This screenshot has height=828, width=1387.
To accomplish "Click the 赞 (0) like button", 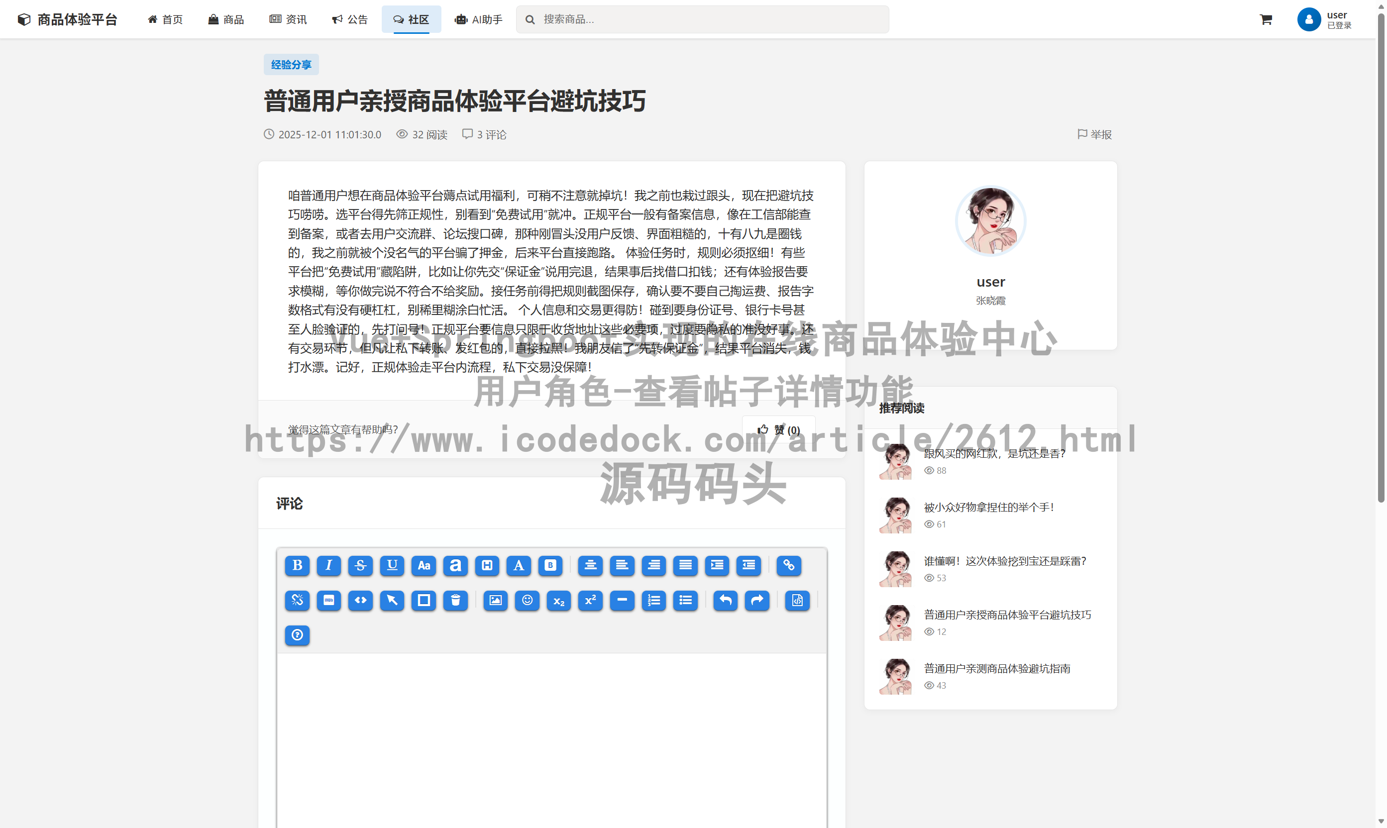I will pos(779,429).
